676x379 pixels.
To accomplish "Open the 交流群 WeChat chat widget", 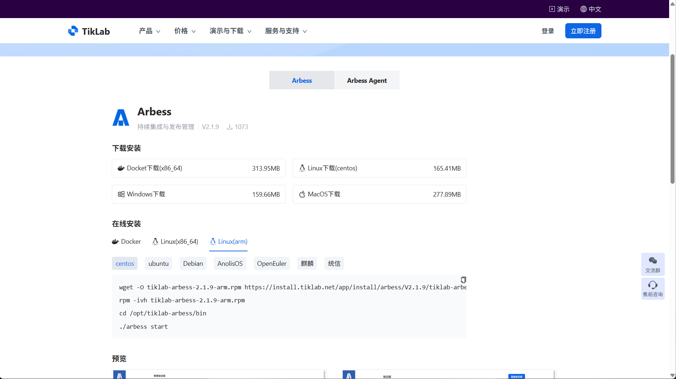I will click(653, 264).
